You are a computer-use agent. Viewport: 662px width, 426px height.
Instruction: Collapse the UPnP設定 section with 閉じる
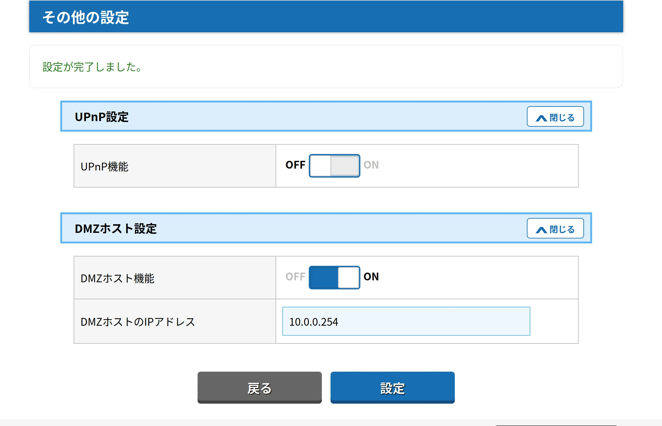(x=562, y=117)
